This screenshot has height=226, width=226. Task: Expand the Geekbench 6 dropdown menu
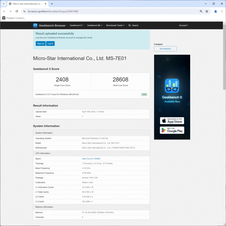tap(77, 25)
